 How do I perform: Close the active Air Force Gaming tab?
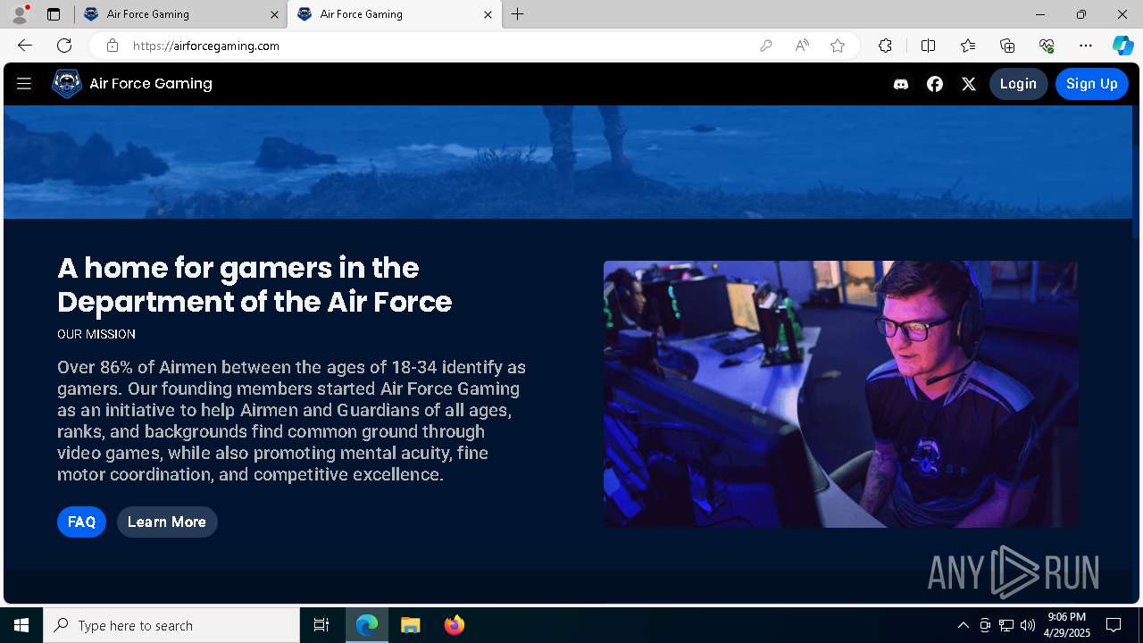click(x=488, y=14)
